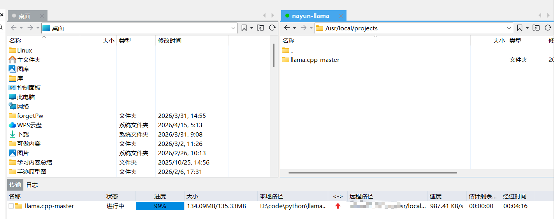Click the local path field 桌面

point(139,28)
